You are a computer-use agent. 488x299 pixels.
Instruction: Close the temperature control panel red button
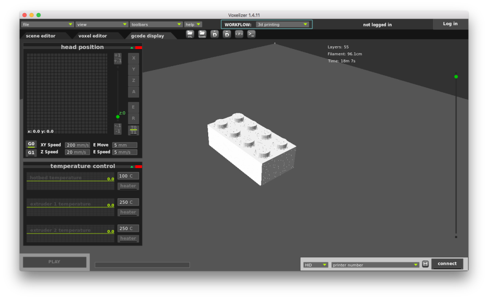click(139, 167)
